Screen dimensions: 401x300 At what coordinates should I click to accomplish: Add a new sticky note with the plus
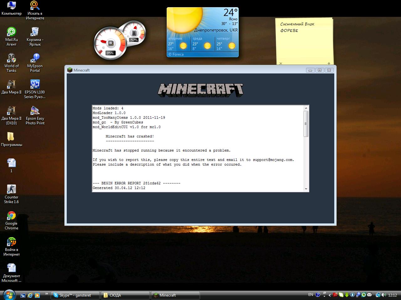click(329, 63)
